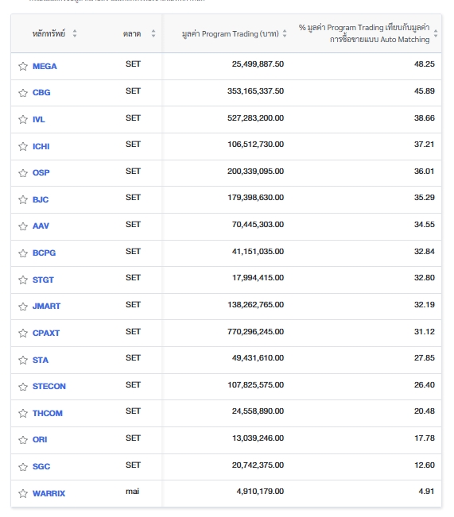The height and width of the screenshot is (517, 454).
Task: Select the value 25,499,887.50
Action: [258, 64]
